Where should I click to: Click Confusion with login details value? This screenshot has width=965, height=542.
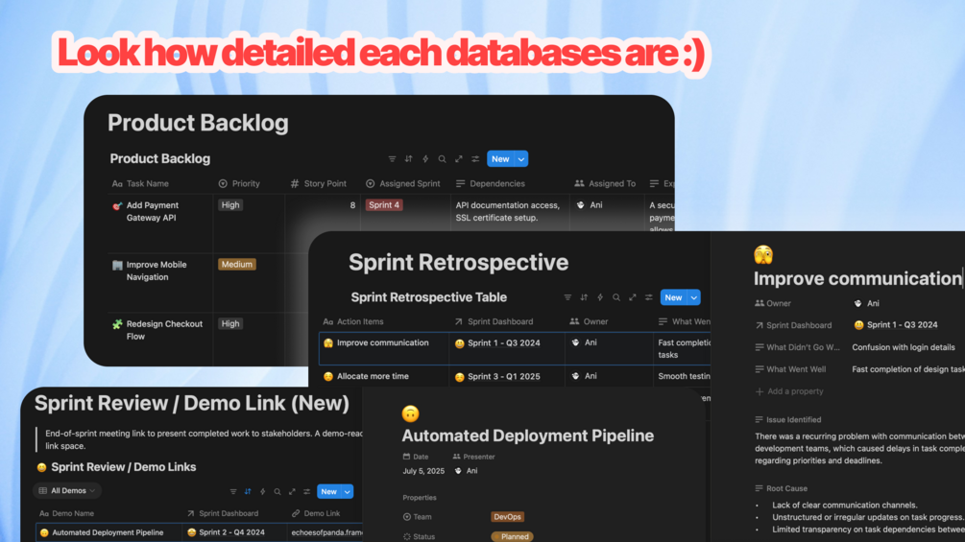[x=904, y=347]
